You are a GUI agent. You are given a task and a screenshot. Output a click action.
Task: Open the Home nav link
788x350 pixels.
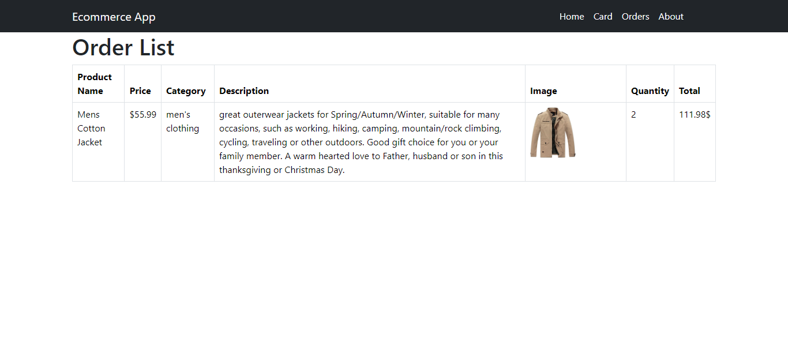click(x=572, y=17)
